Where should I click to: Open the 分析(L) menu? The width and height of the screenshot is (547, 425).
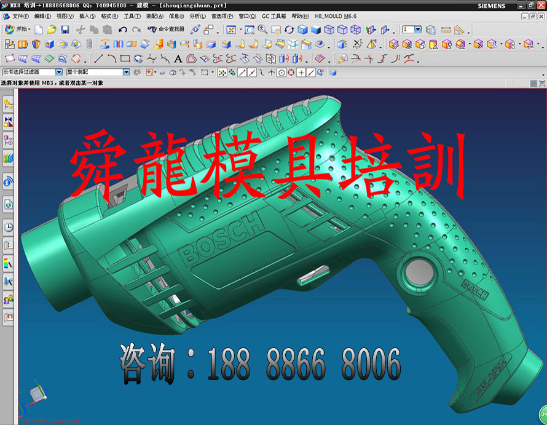click(x=197, y=16)
